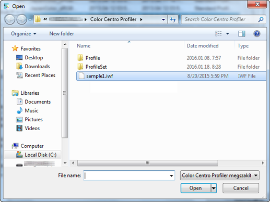
Task: Click the Desktop monitor icon
Action: click(x=19, y=57)
